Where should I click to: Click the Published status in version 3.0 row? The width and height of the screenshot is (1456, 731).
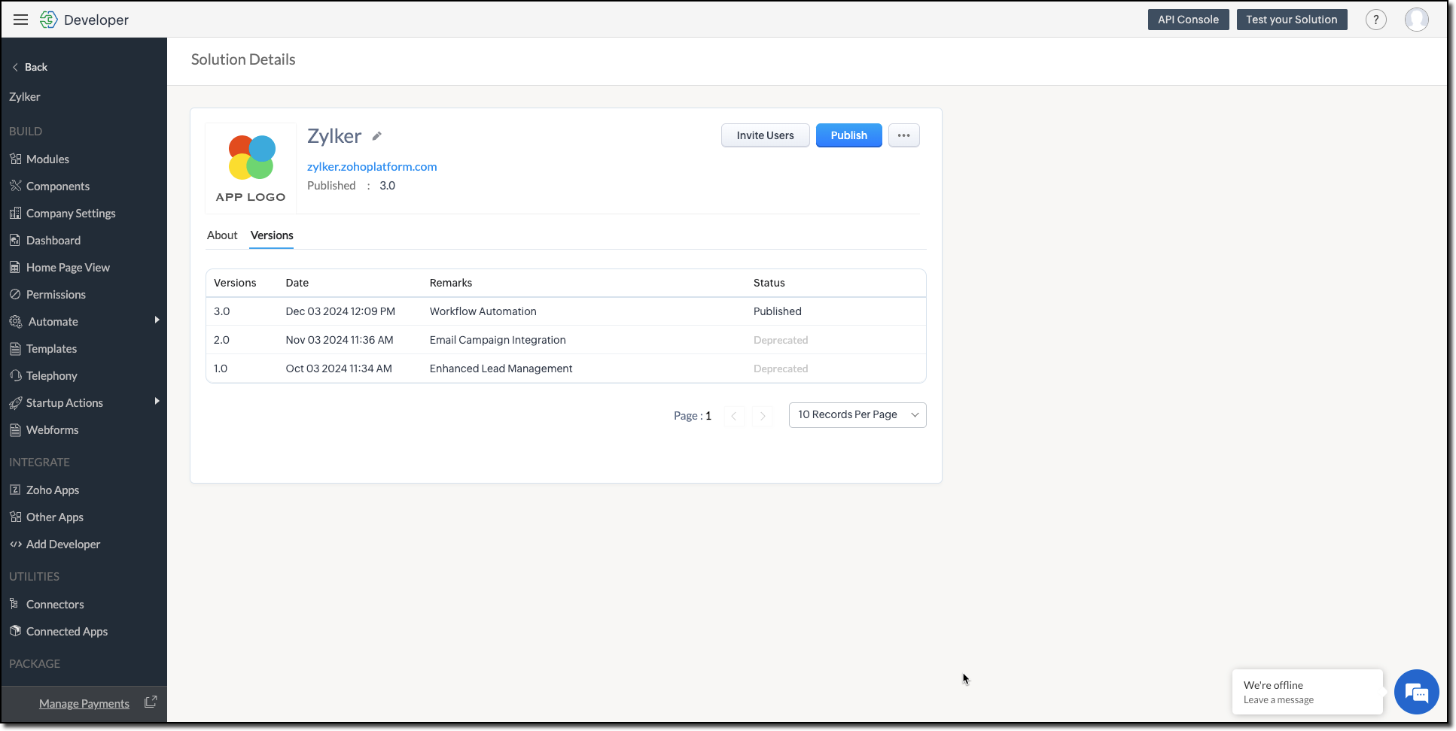click(x=778, y=311)
